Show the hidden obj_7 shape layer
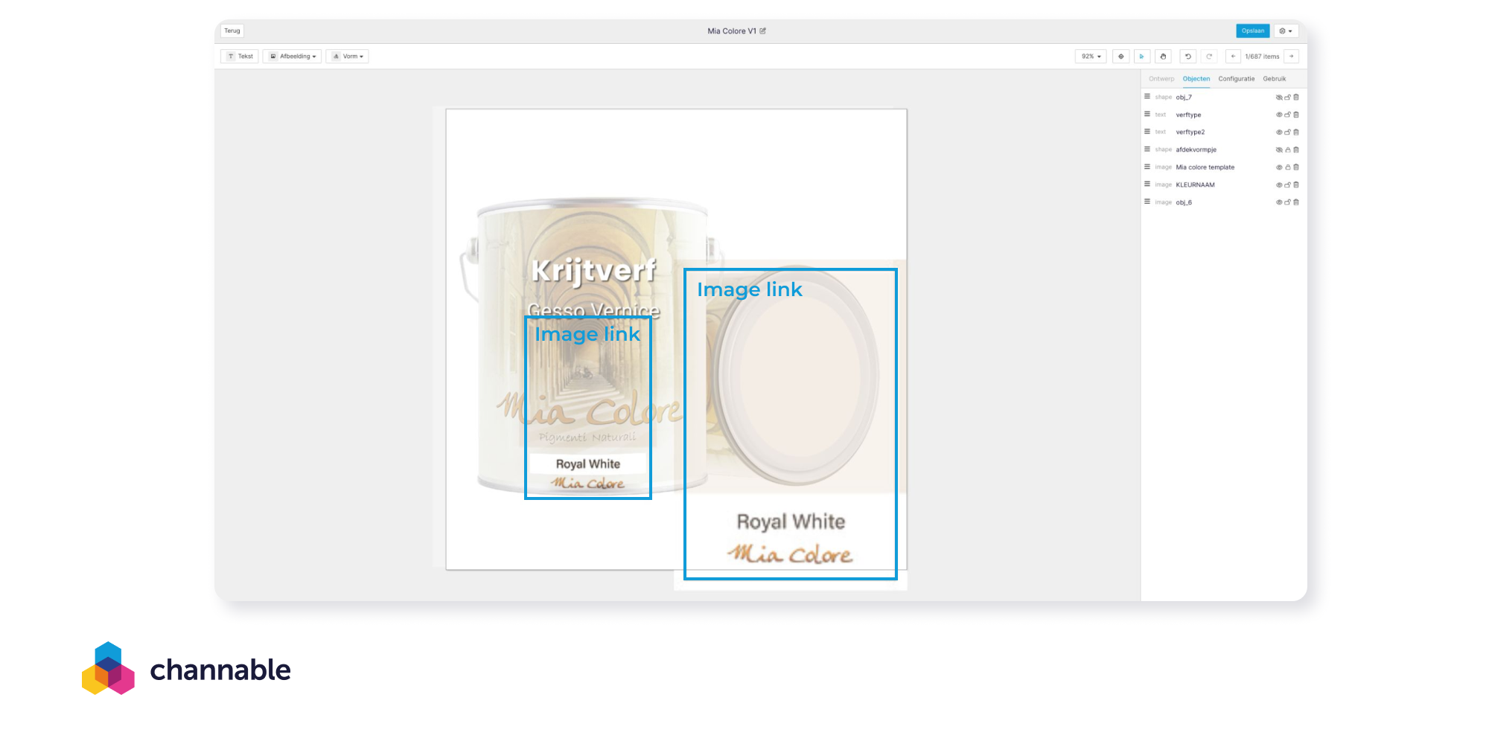 [x=1279, y=97]
